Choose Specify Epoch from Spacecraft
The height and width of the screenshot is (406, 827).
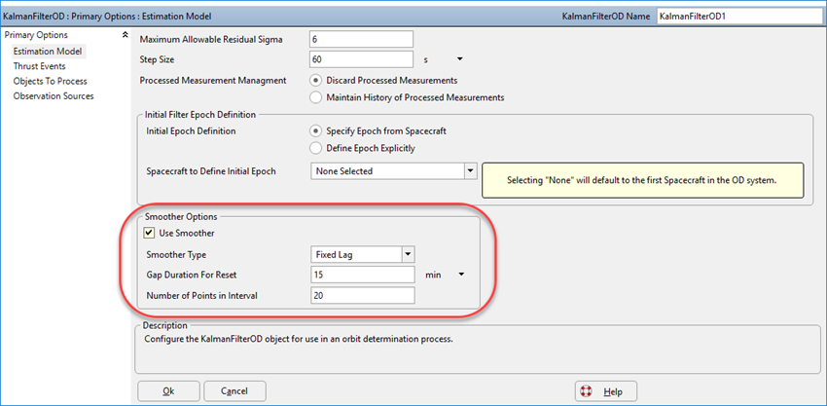tap(316, 130)
